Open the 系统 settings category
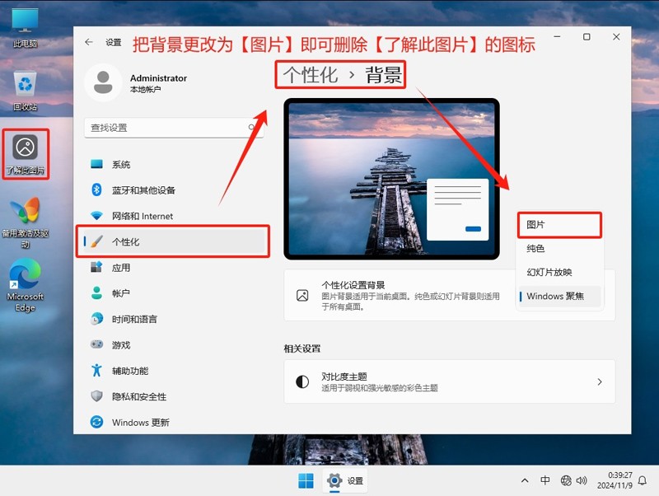 click(x=121, y=165)
